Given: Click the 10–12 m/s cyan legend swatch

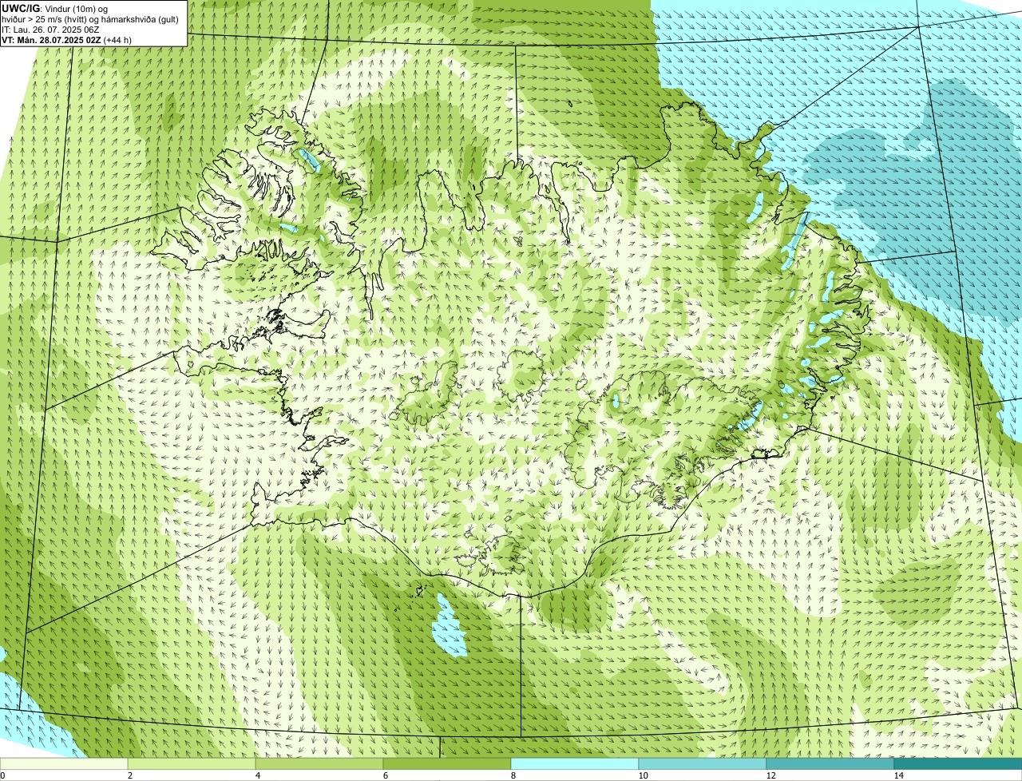Looking at the screenshot, I should (x=703, y=763).
